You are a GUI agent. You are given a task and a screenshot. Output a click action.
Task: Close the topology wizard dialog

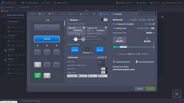(x=155, y=14)
